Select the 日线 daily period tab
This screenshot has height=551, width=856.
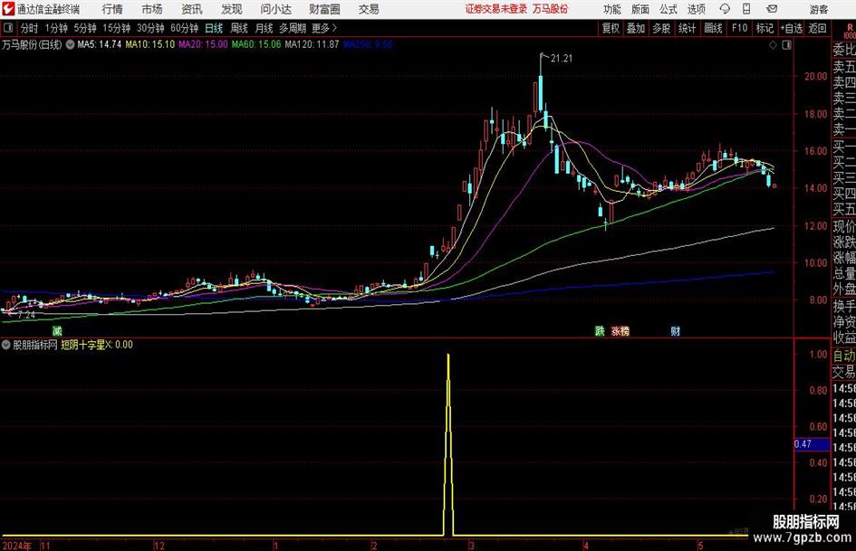click(214, 28)
